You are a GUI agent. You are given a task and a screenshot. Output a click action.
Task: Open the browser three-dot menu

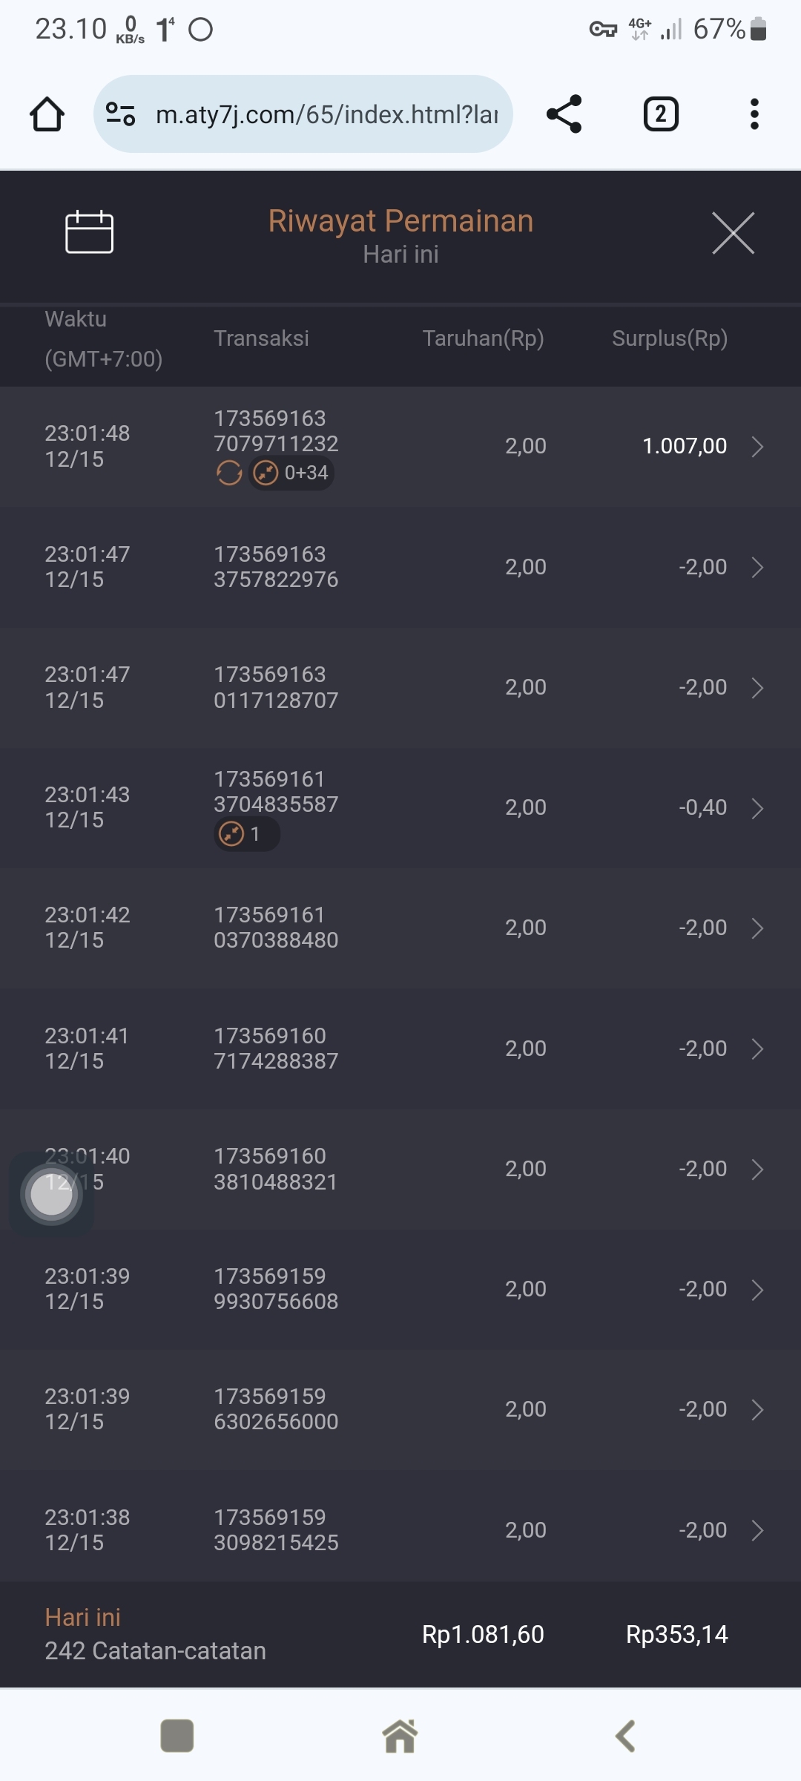tap(754, 114)
